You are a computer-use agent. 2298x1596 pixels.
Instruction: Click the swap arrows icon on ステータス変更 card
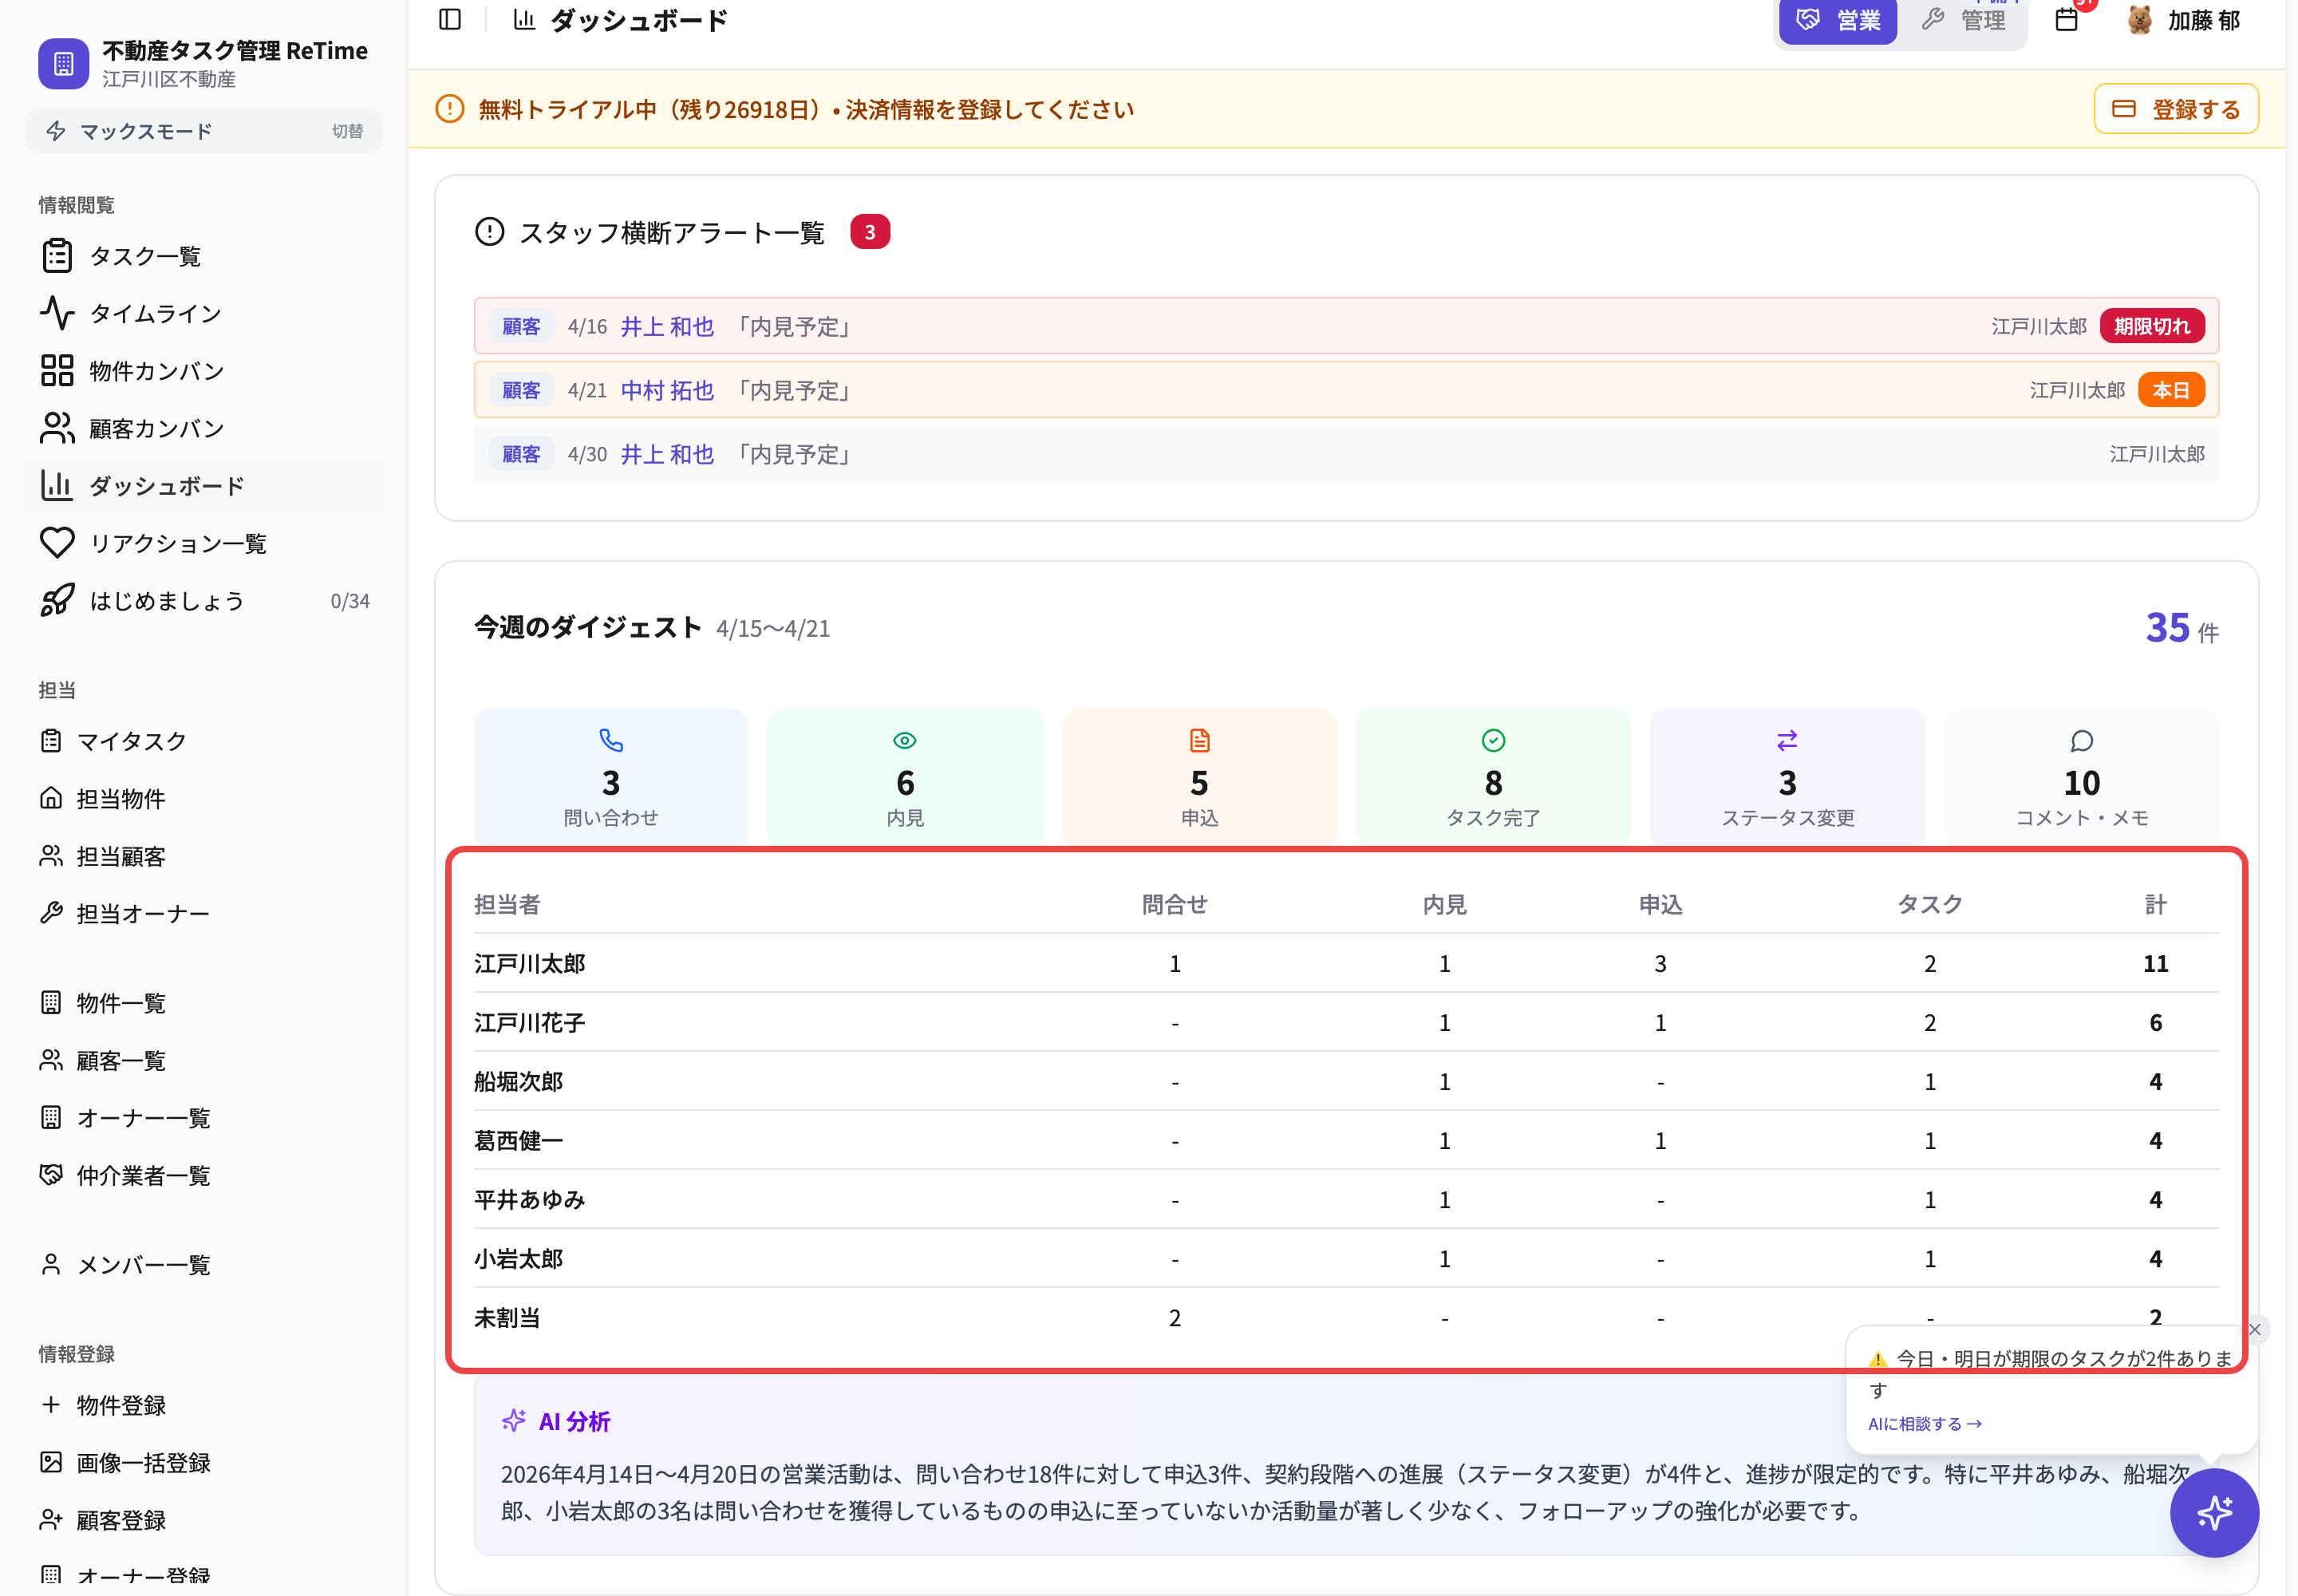[x=1787, y=740]
